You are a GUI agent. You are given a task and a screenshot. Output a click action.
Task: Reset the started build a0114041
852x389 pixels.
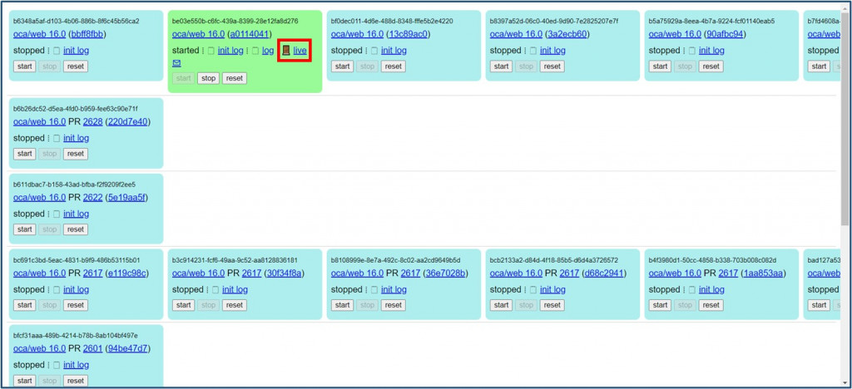[x=234, y=78]
